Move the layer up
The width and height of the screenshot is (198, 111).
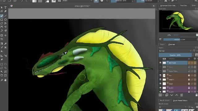(177, 95)
